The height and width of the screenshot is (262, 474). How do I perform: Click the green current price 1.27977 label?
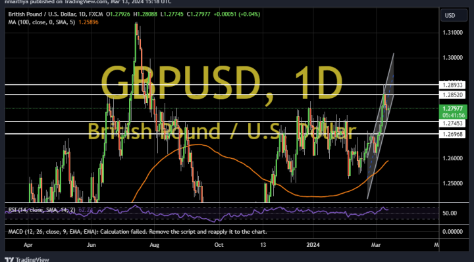[x=452, y=112]
